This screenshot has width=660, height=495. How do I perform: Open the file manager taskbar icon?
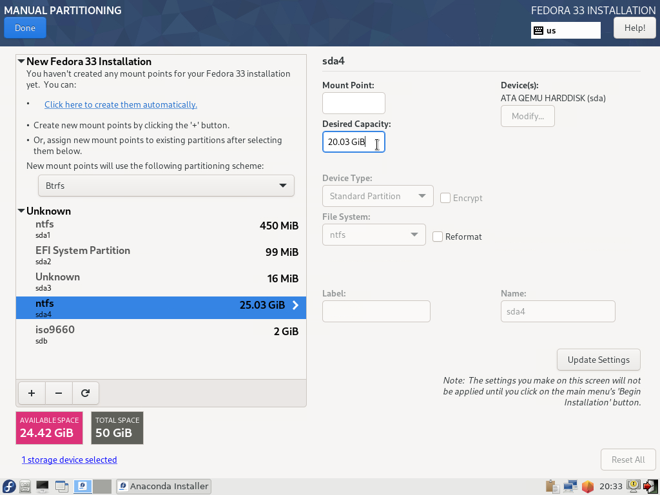point(25,487)
